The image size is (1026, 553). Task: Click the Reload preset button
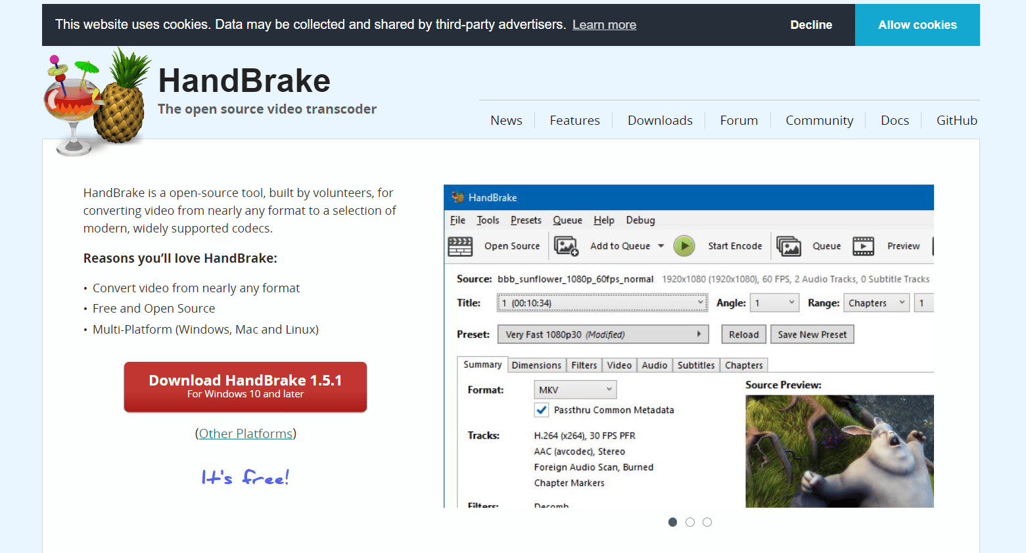(x=743, y=334)
